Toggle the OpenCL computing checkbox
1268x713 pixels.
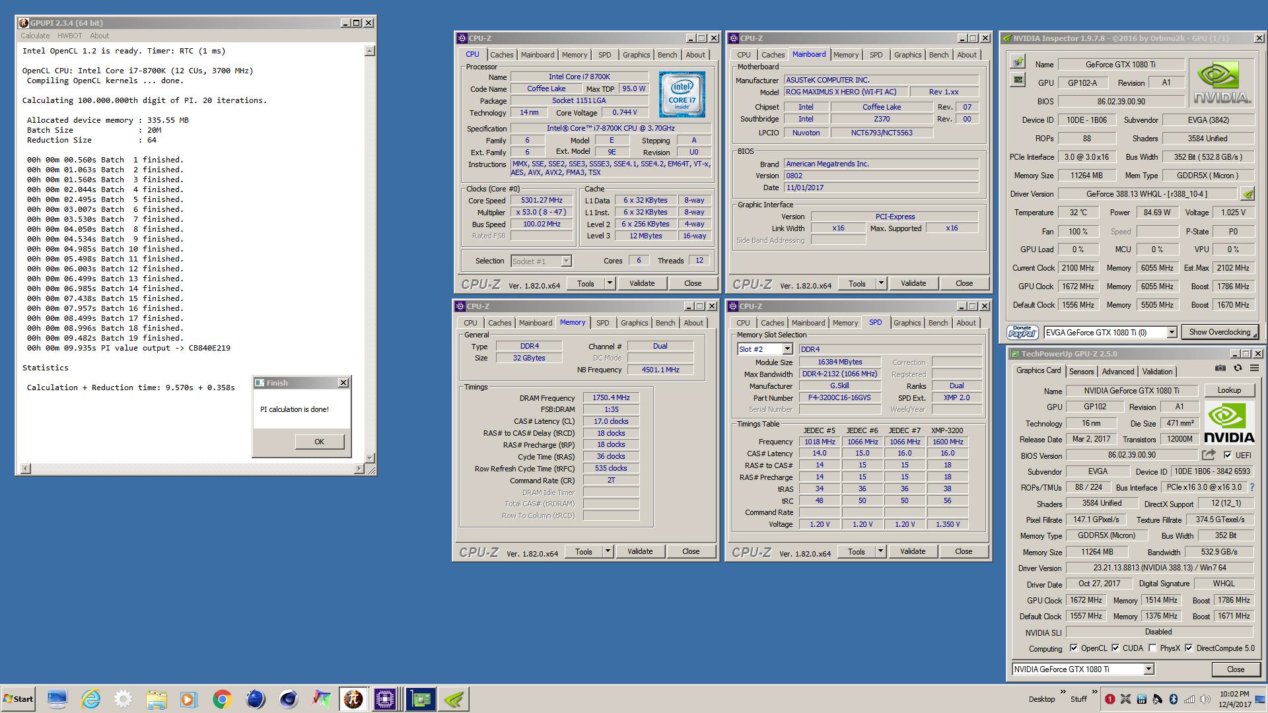point(1074,648)
